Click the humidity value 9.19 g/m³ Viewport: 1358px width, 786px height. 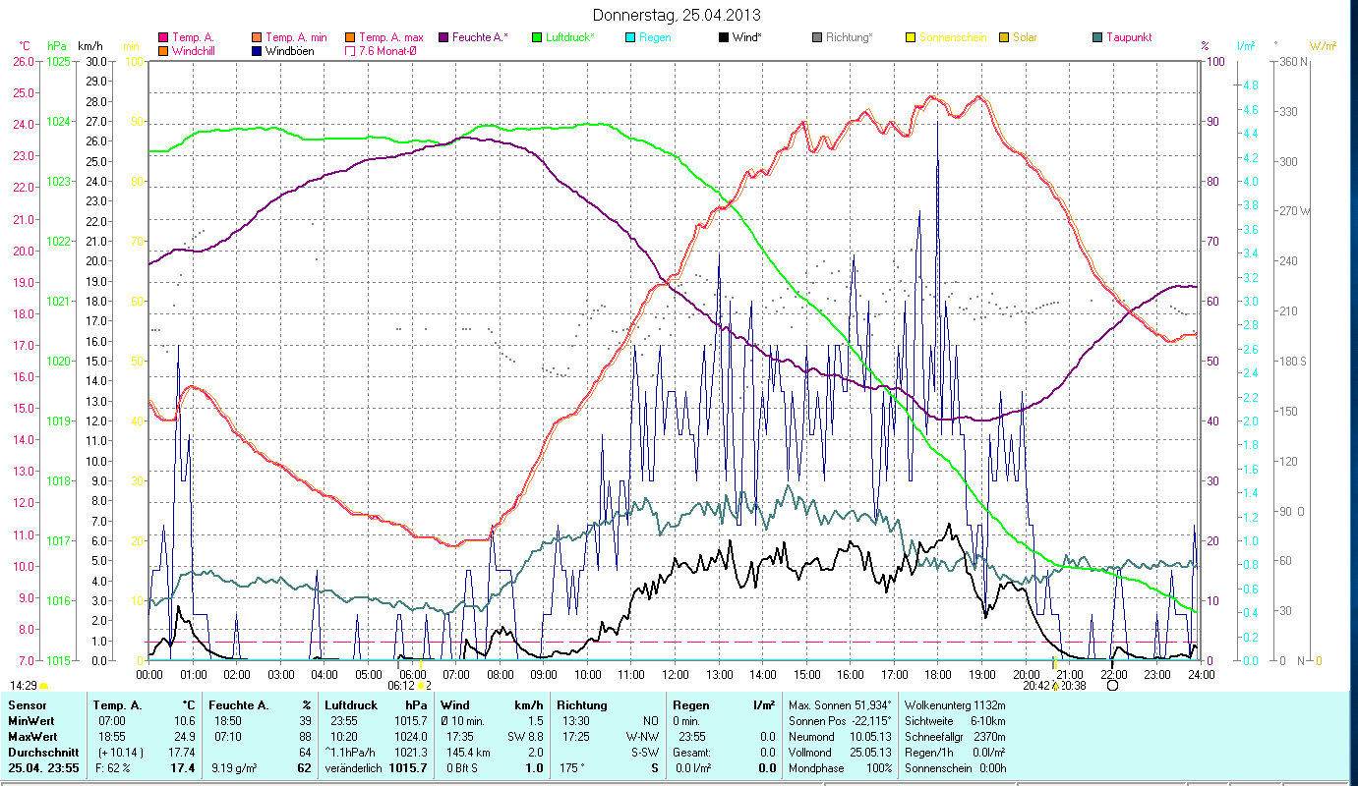click(236, 767)
